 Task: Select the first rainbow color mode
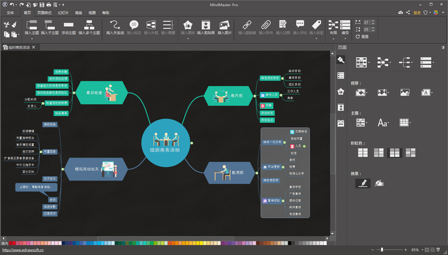[x=363, y=153]
